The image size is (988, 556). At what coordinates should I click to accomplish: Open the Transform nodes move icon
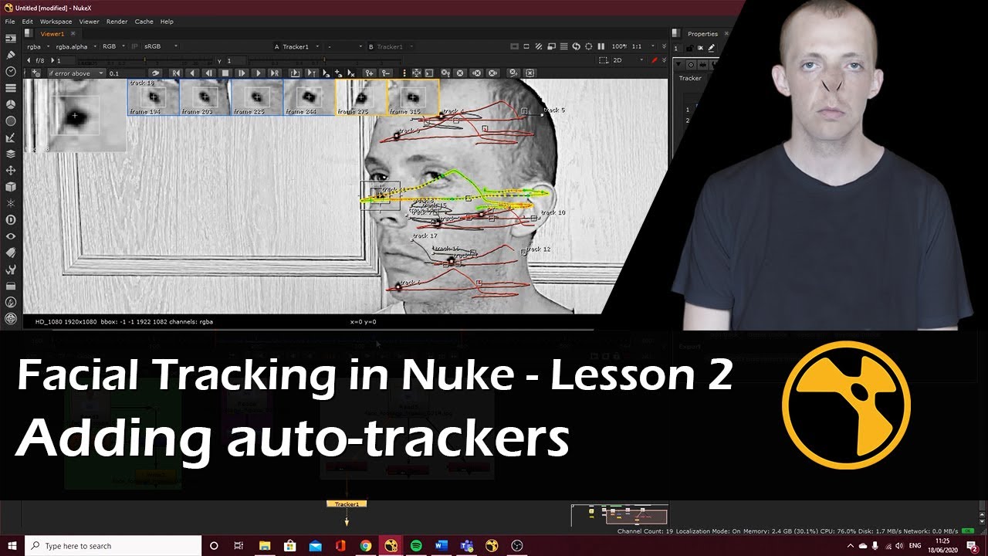11,170
